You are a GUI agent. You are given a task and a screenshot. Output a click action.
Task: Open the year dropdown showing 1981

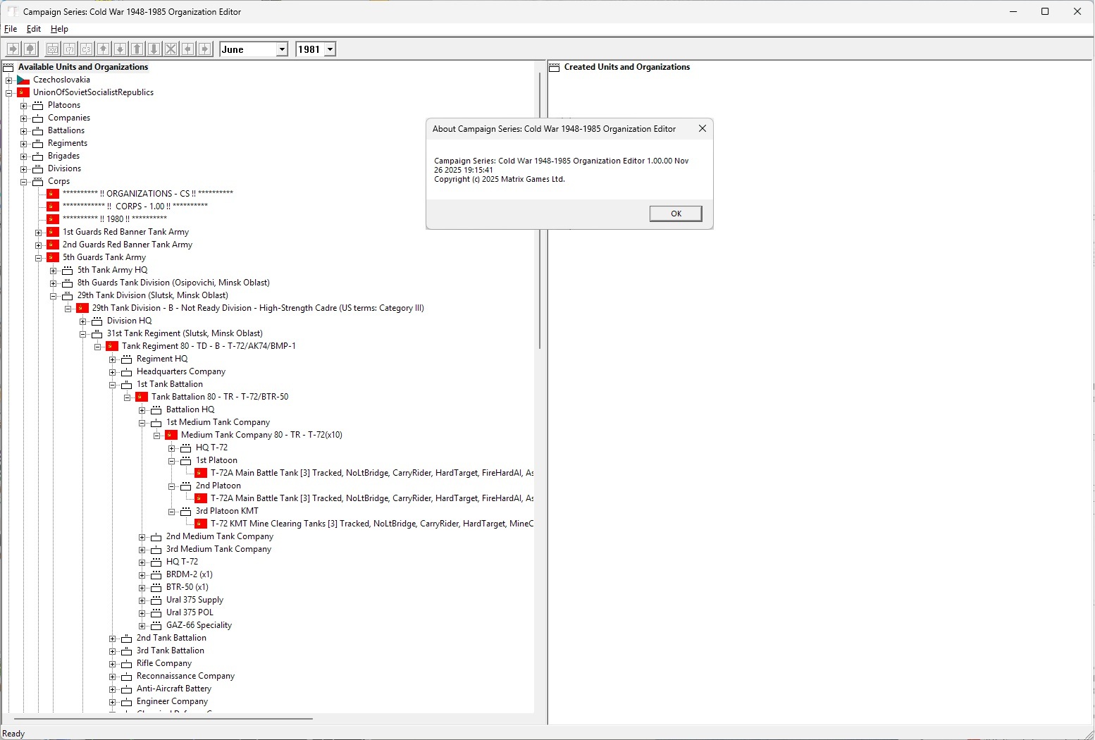point(330,49)
